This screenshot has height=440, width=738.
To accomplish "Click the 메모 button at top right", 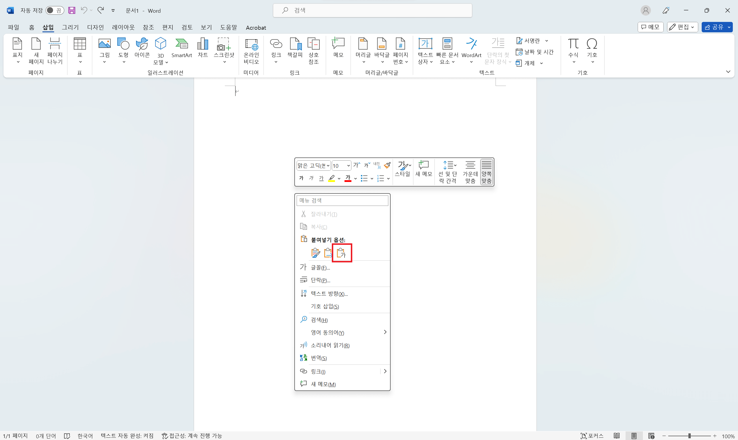I will click(x=650, y=27).
